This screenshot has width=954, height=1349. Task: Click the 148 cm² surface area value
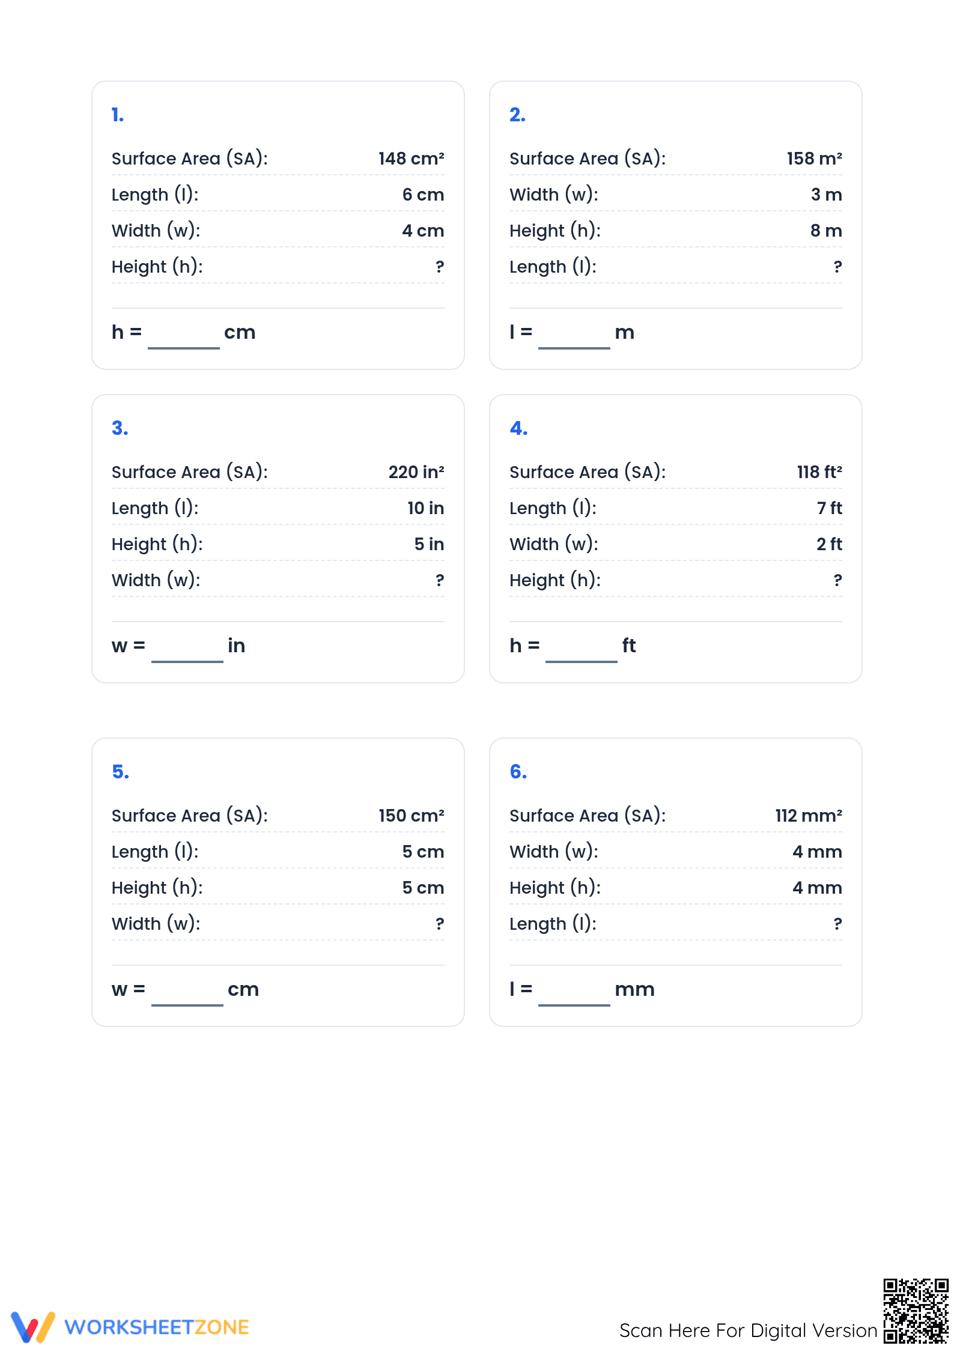click(x=412, y=159)
